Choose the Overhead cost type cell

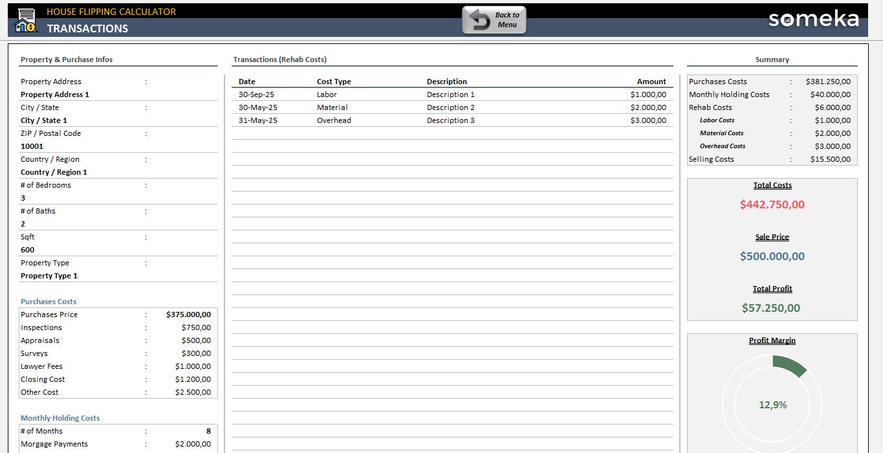tap(334, 120)
